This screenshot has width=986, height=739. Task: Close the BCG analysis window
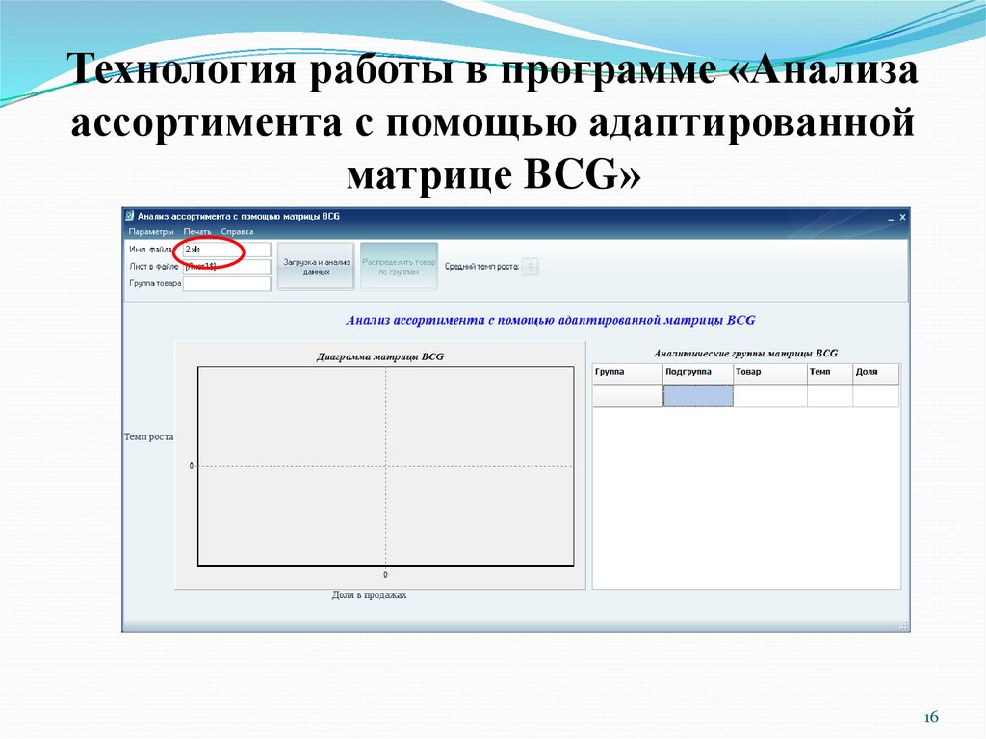click(902, 217)
